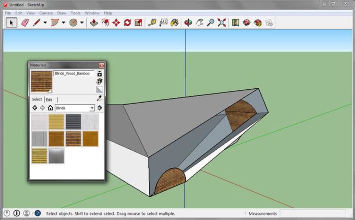Open the Blinds material collection dropdown
The height and width of the screenshot is (220, 355).
[92, 107]
